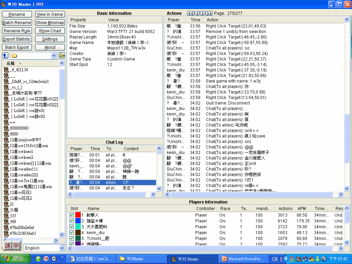Open replay file 478a20fa2e6af
352x264 pixels.
pos(22,228)
